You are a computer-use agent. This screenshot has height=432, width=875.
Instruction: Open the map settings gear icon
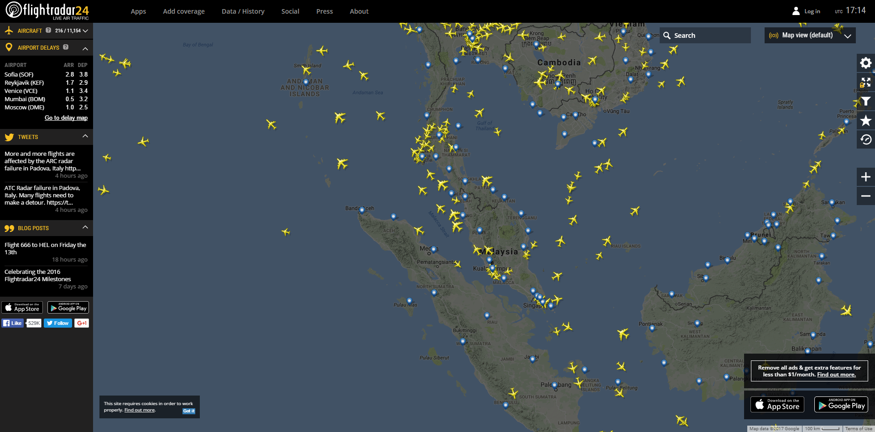pos(865,63)
